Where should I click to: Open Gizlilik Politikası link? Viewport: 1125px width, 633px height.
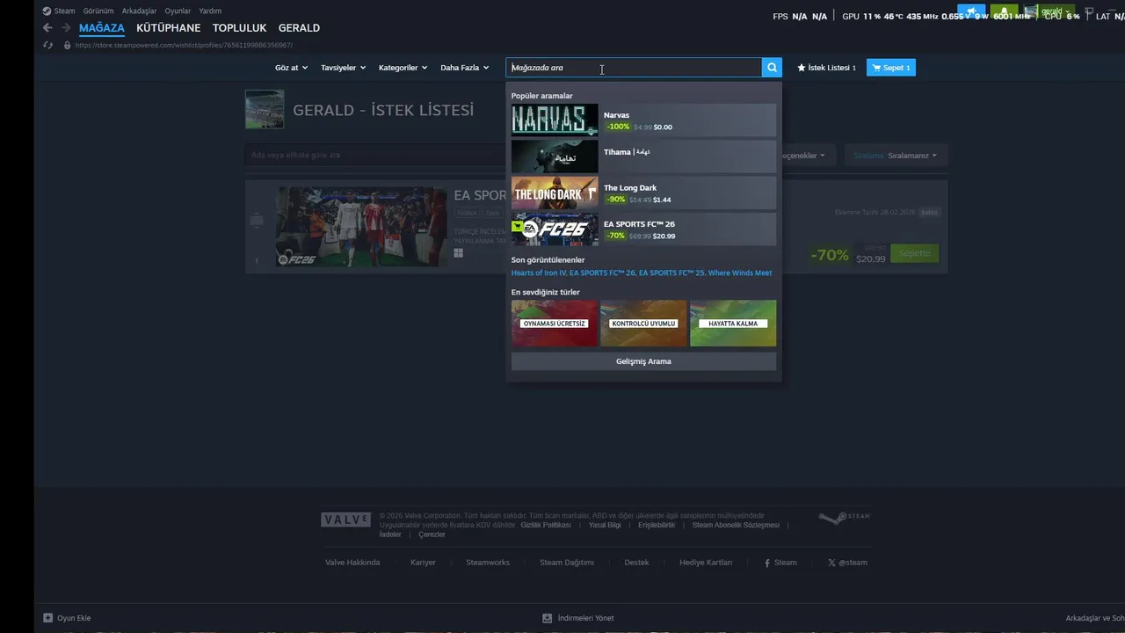coord(546,525)
